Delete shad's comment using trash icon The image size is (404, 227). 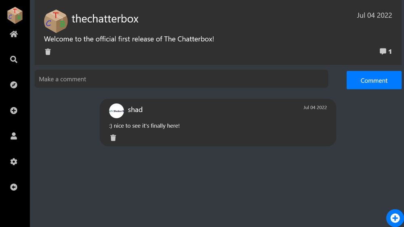click(113, 138)
